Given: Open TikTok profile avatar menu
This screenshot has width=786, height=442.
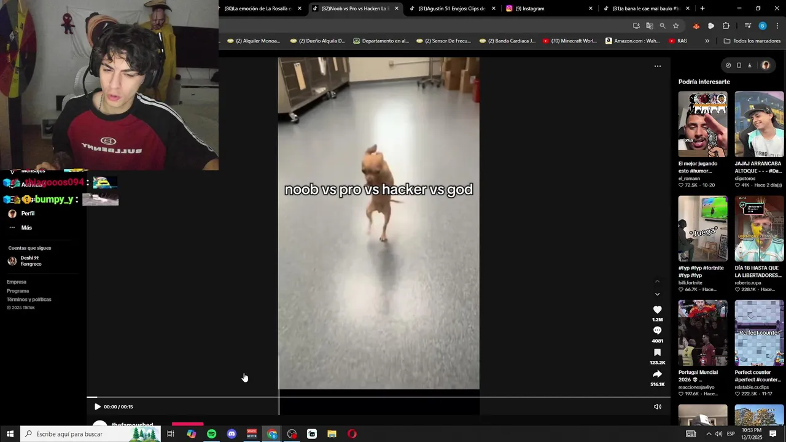Looking at the screenshot, I should 765,65.
